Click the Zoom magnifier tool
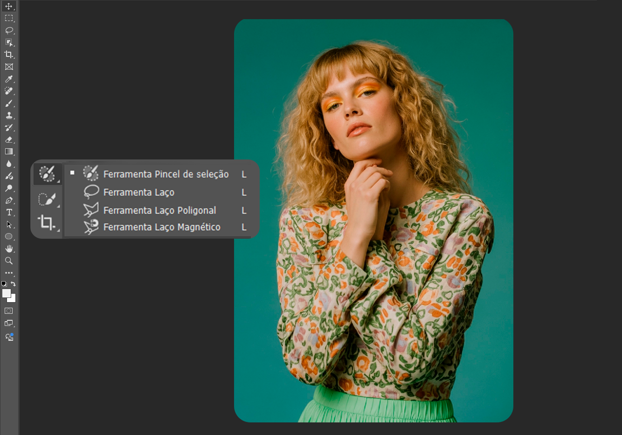This screenshot has height=435, width=622. coord(9,261)
